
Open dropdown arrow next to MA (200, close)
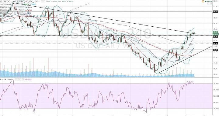(13, 7)
